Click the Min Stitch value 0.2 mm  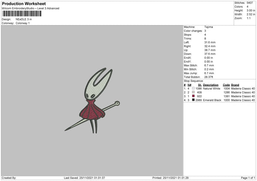(x=209, y=69)
